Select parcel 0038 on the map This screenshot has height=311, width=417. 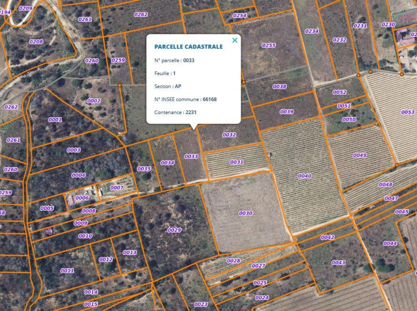click(x=279, y=86)
